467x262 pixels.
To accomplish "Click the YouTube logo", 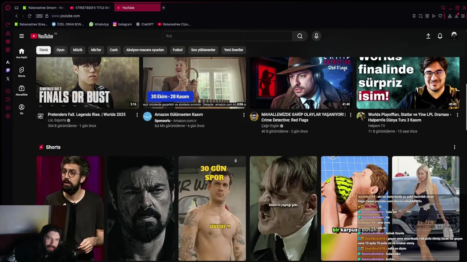I will [42, 36].
